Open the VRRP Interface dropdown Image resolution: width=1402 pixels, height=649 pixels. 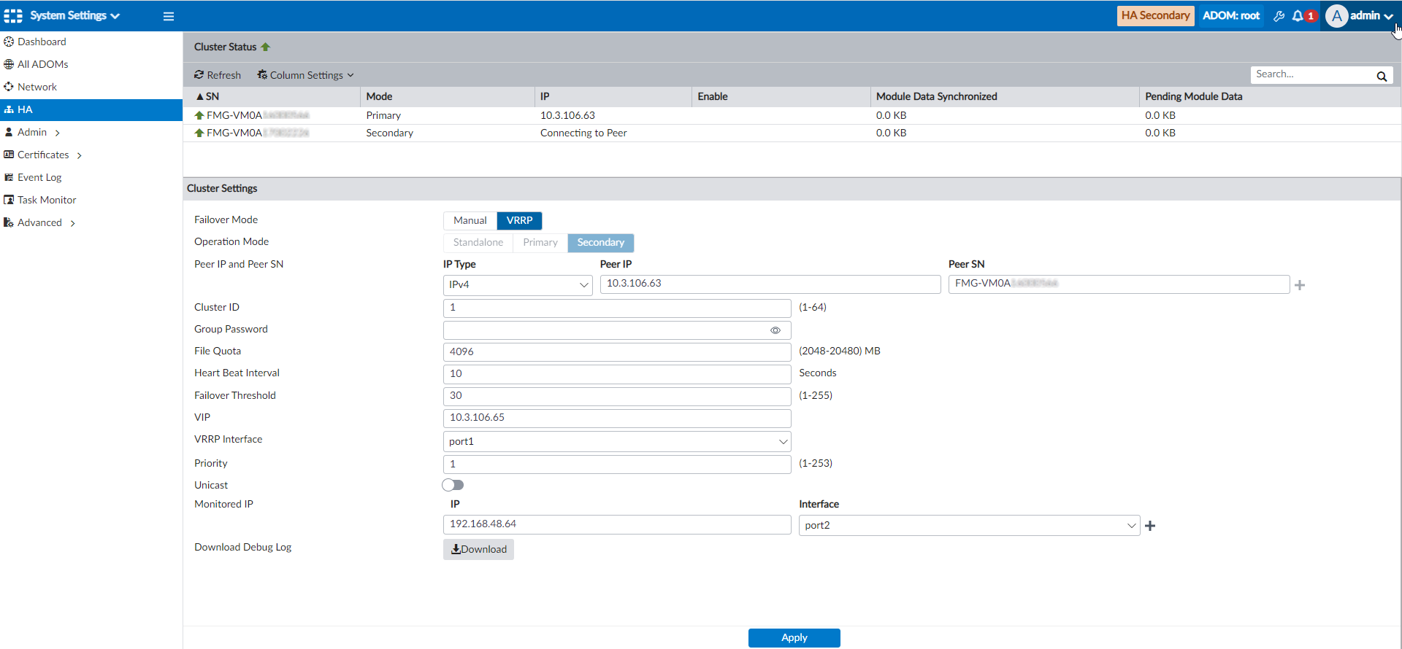617,442
